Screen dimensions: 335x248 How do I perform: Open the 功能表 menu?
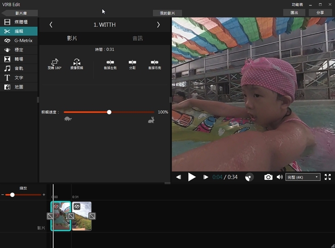297,5
